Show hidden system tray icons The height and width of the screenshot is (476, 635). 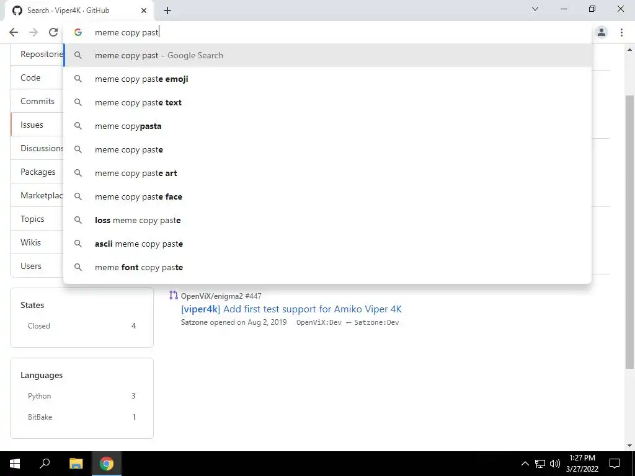pyautogui.click(x=525, y=464)
